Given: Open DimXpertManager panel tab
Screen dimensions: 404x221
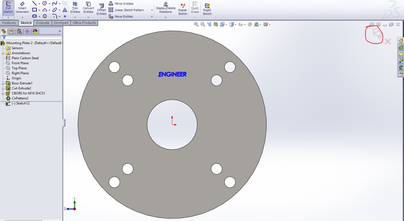Looking at the screenshot, I should coord(27,31).
